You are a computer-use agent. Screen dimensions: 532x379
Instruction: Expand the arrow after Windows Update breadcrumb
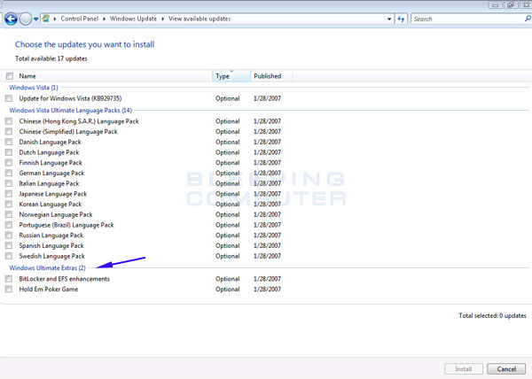click(x=163, y=19)
